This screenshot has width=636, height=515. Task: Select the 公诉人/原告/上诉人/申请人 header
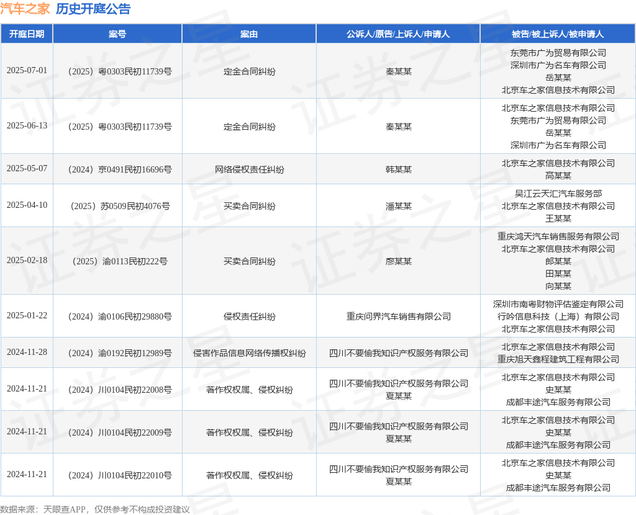[x=398, y=34]
